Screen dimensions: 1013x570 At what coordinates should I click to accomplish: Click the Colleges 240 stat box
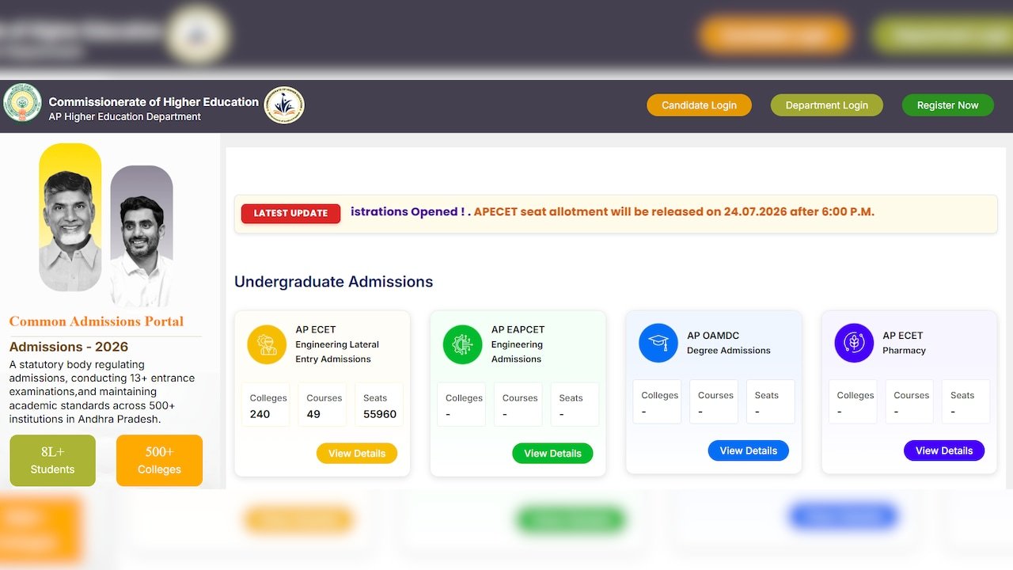[x=265, y=405]
